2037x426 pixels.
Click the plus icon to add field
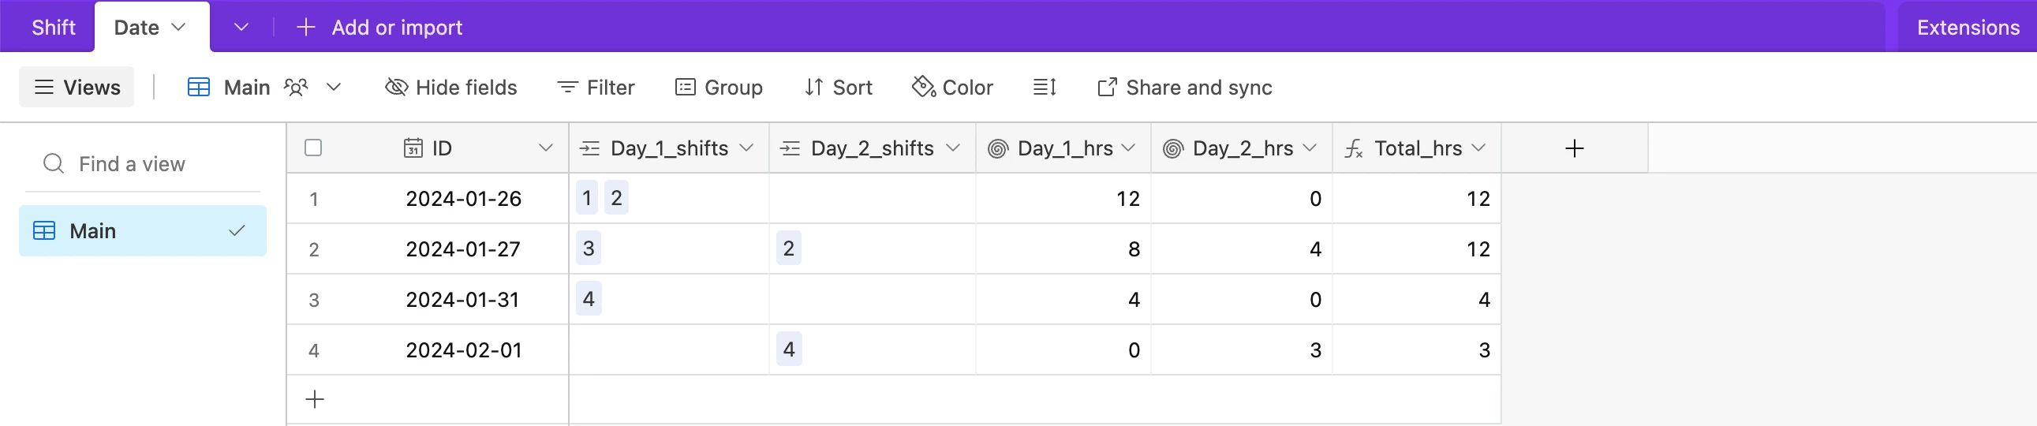tap(1574, 148)
